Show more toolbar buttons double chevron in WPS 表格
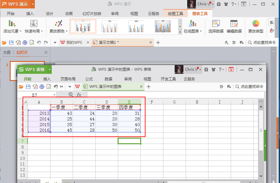Image resolution: width=280 pixels, height=183 pixels. [61, 87]
